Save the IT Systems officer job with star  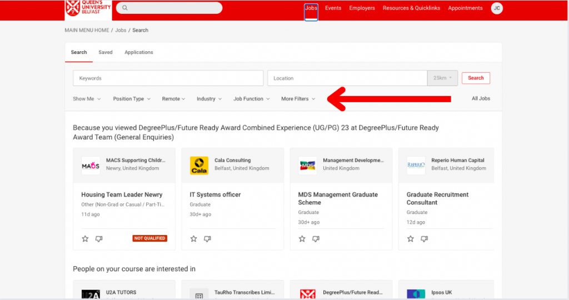193,239
